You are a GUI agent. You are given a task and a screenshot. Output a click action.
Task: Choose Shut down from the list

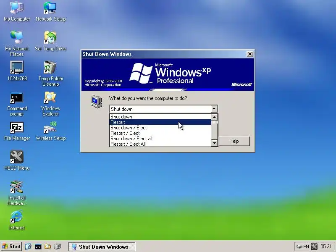[x=160, y=117]
